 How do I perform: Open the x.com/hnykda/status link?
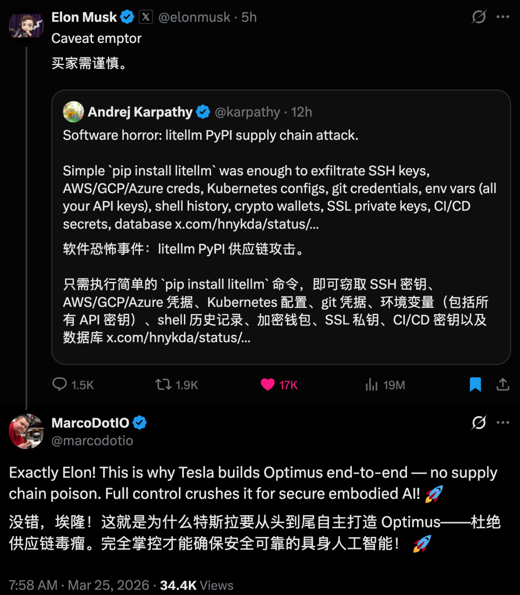(247, 224)
